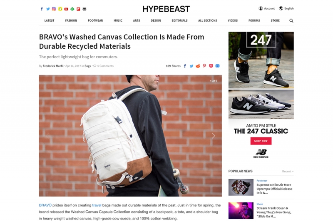This screenshot has width=333, height=222.
Task: Open the Account login link
Action: click(x=266, y=8)
